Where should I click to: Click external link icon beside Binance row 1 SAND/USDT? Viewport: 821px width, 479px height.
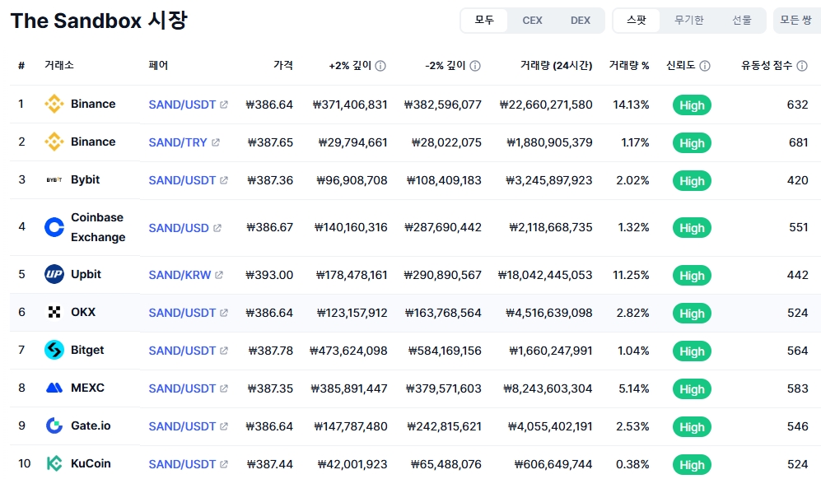click(x=224, y=105)
